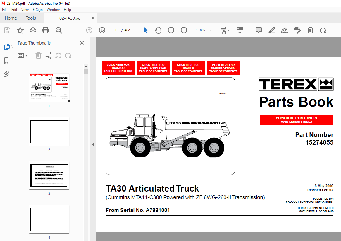
Task: Switch to the Tools tab
Action: click(31, 18)
